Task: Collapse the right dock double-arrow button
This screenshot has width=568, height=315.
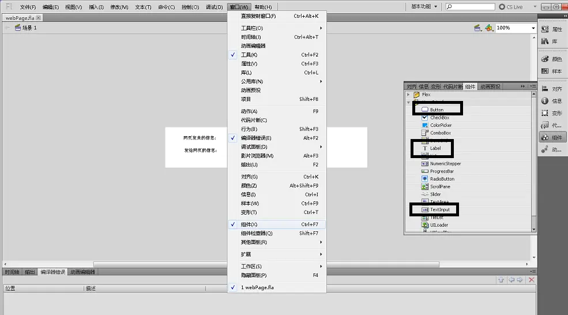Action: [x=564, y=16]
